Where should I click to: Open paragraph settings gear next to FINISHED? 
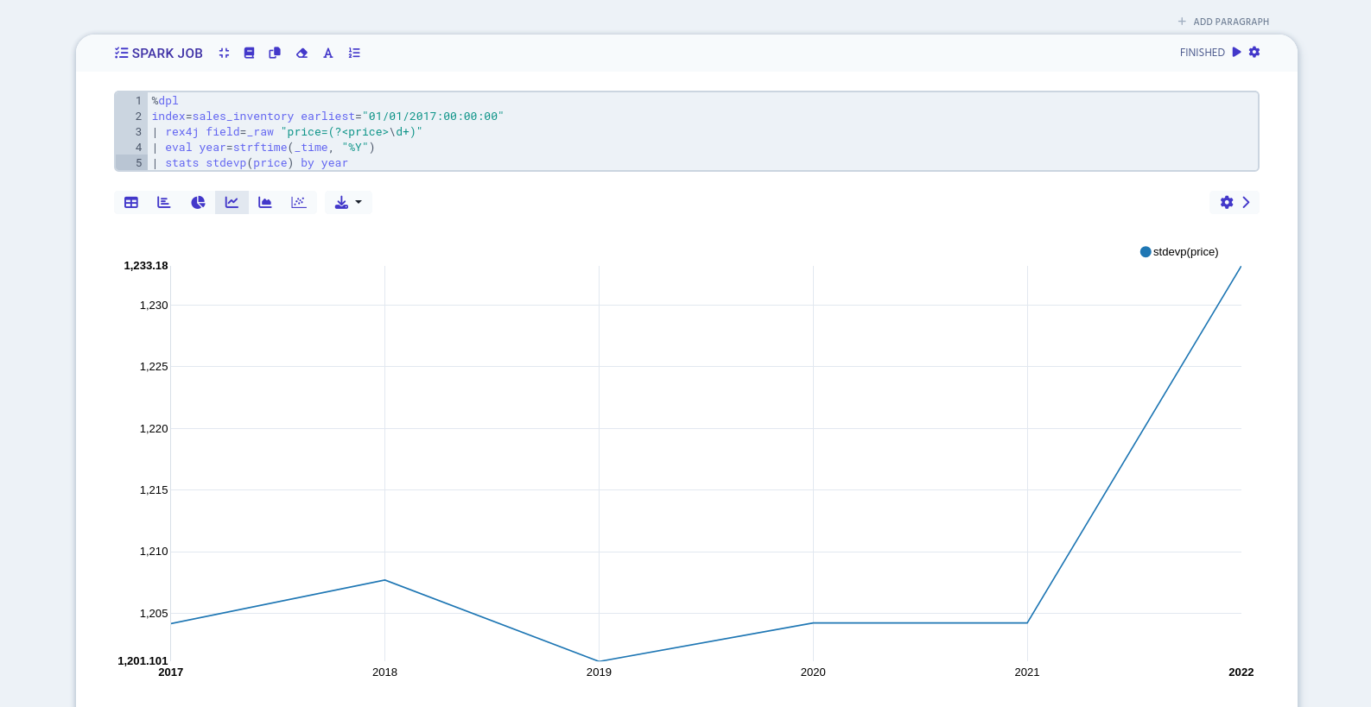(1254, 52)
